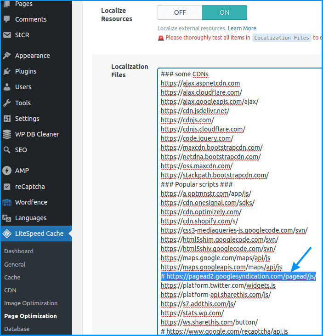Click the Wordfence shield icon

pos(7,202)
